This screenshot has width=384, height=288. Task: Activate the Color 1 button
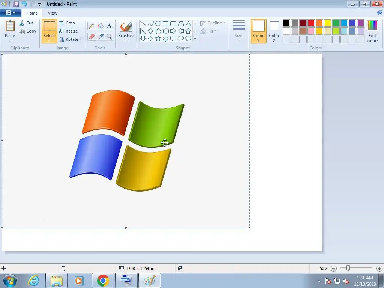click(259, 31)
